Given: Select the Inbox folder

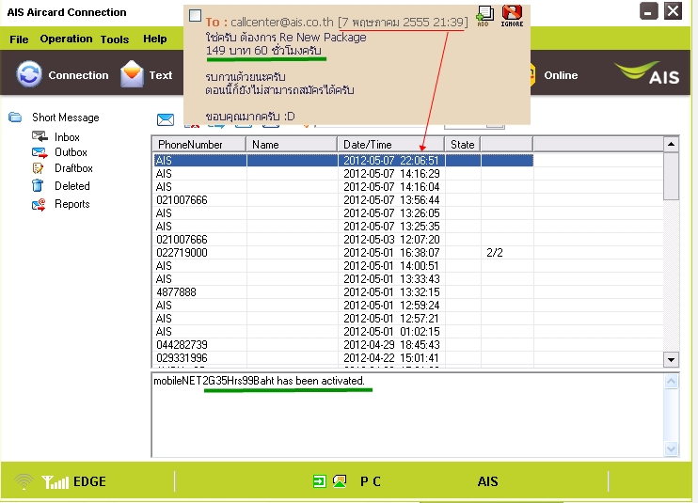Looking at the screenshot, I should coord(67,137).
